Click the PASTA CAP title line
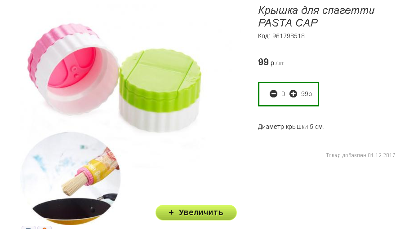This screenshot has width=396, height=229. (288, 23)
